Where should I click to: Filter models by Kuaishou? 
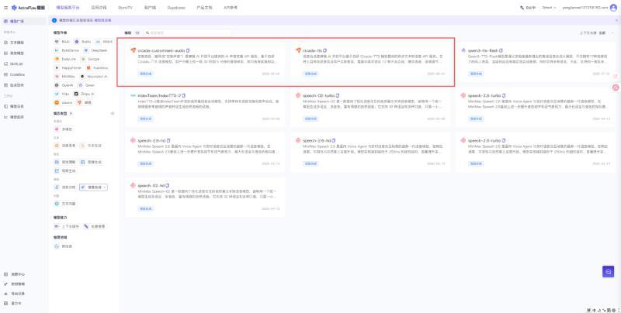(x=96, y=68)
